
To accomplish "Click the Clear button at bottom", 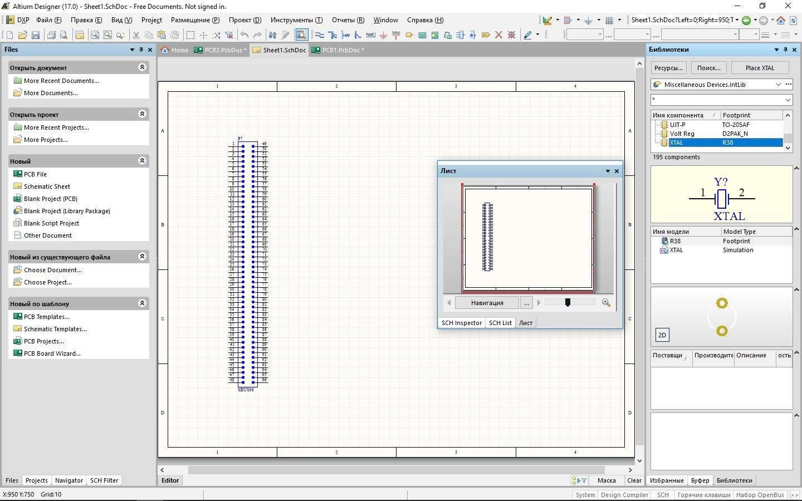I will 634,480.
